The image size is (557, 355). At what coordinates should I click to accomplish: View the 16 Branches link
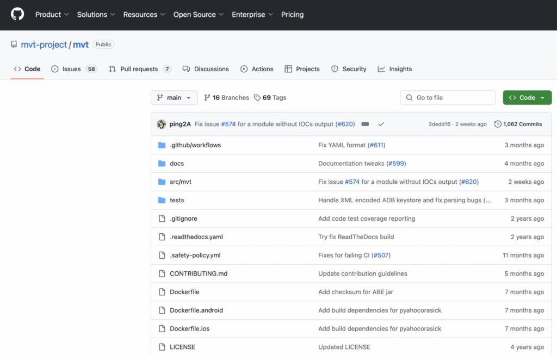click(227, 98)
